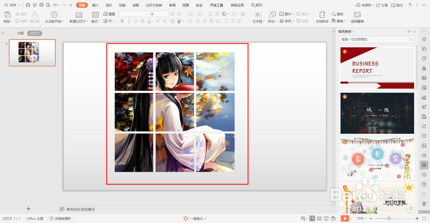430x223 pixels.
Task: Toggle Bold formatting
Action: (122, 21)
